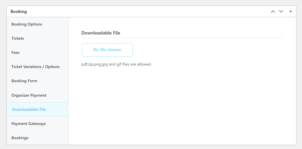Go to Ticket Variations / Options
302x149 pixels.
click(x=36, y=67)
